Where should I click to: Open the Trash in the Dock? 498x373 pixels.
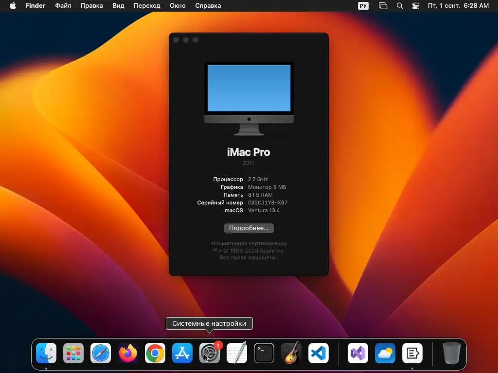pyautogui.click(x=452, y=353)
